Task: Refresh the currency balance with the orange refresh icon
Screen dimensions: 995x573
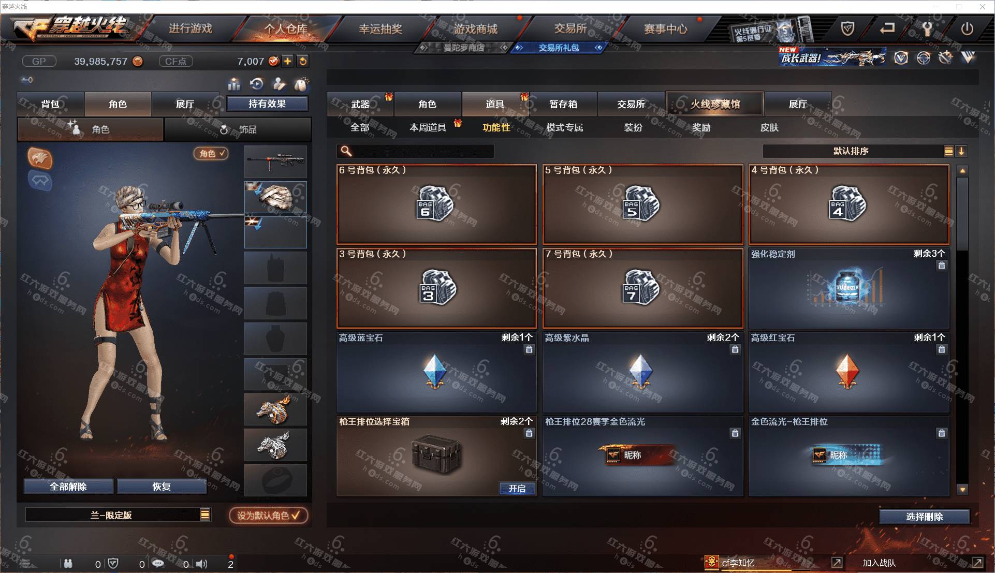Action: click(x=303, y=61)
